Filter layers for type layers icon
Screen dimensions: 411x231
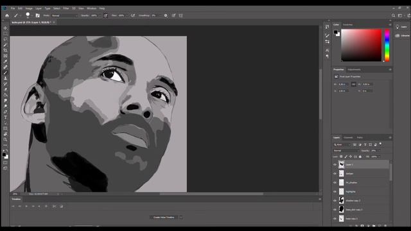pyautogui.click(x=365, y=144)
